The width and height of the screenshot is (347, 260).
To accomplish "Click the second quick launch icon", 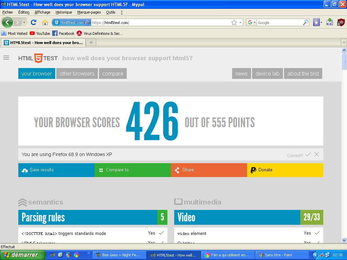I will tap(60, 255).
